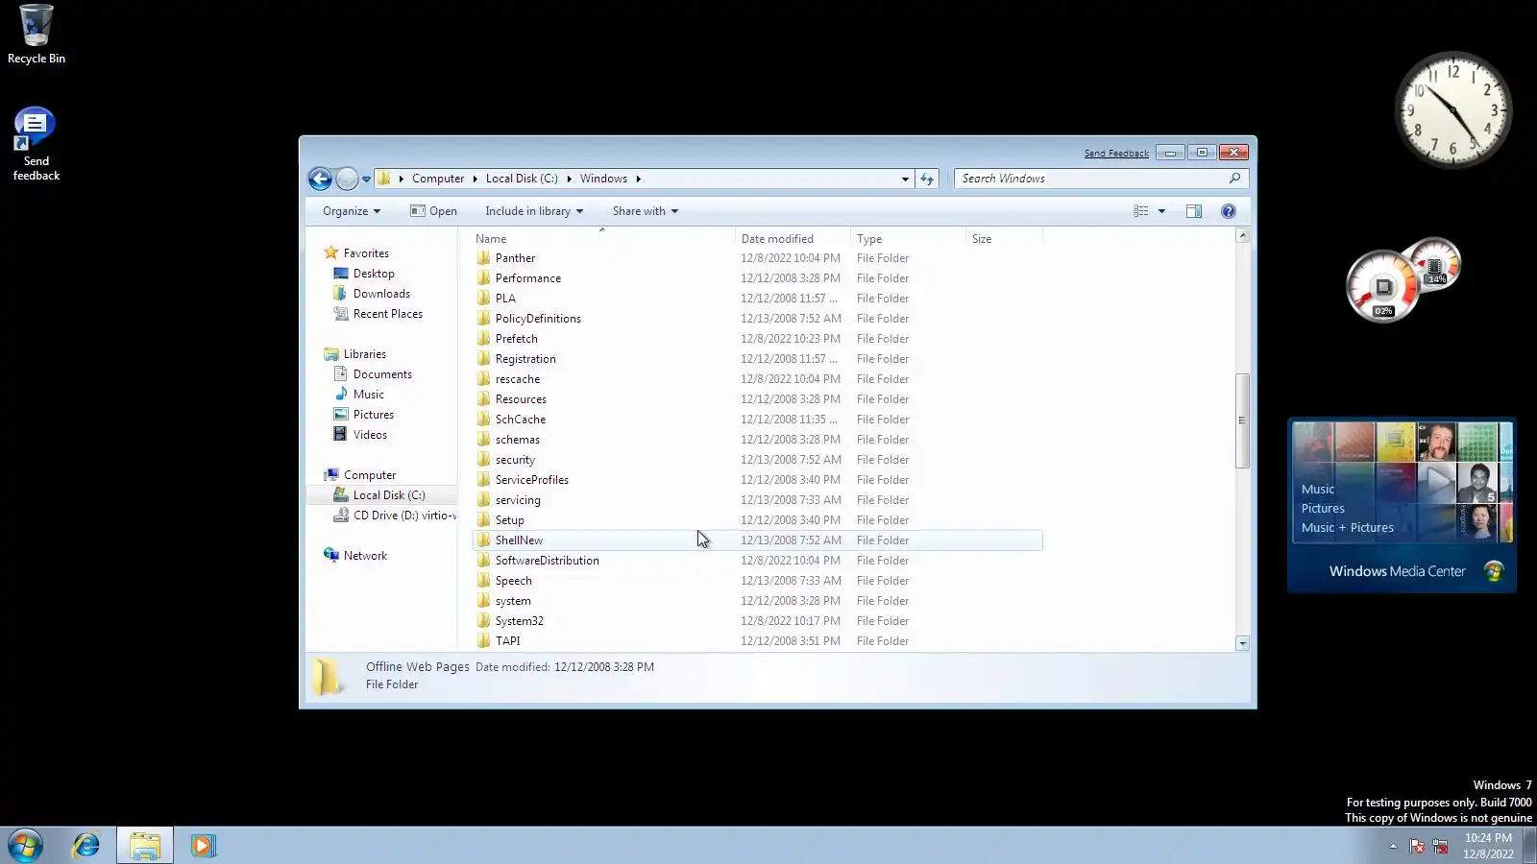Click the scroll down arrow of file list

point(1242,644)
